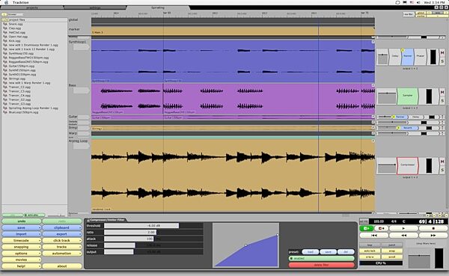Mute the Arpreg Loop track
Viewport: 449px width, 276px height.
[442, 162]
